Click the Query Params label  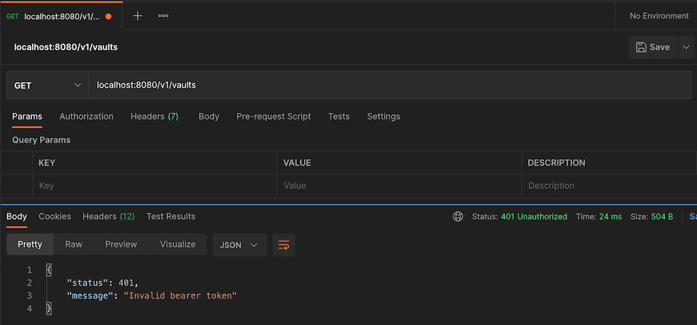(x=41, y=140)
